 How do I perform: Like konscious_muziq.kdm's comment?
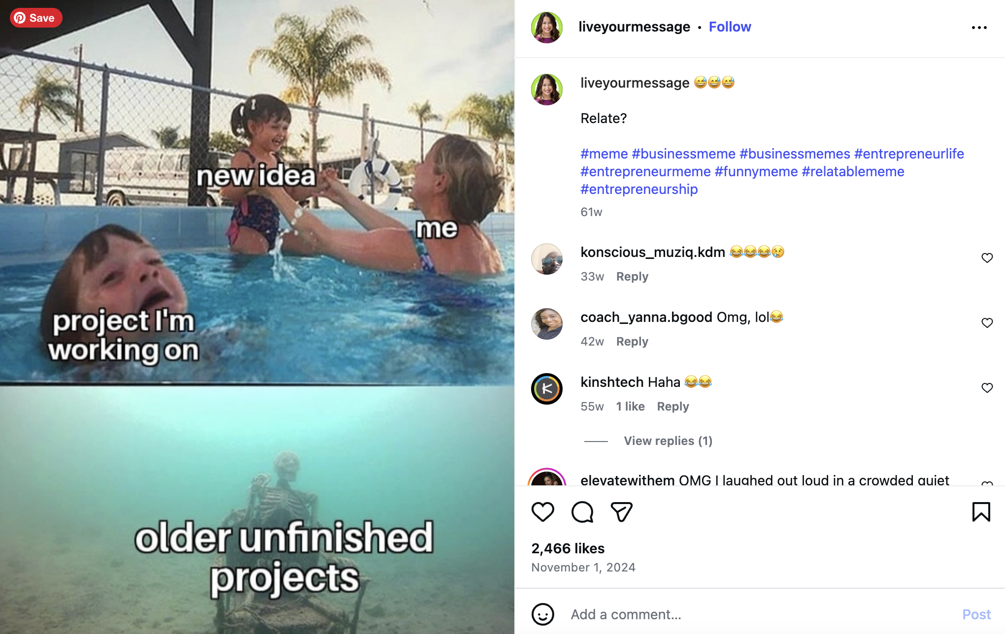pyautogui.click(x=987, y=258)
